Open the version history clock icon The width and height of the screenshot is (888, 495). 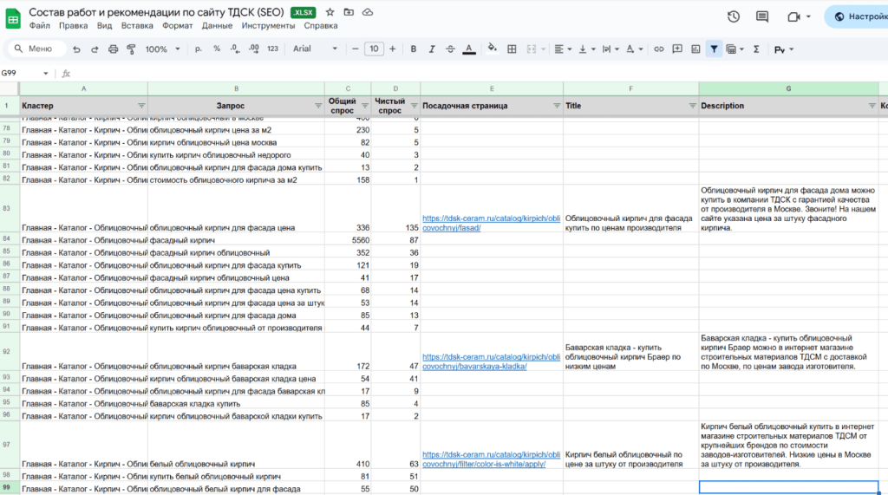[734, 17]
